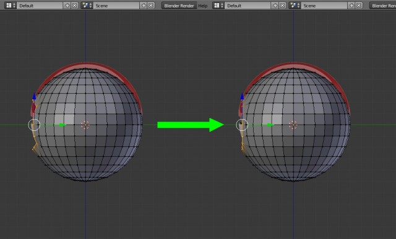Grab the blue Z-axis manipulator arrow on left sphere
This screenshot has height=239, width=396.
(35, 96)
